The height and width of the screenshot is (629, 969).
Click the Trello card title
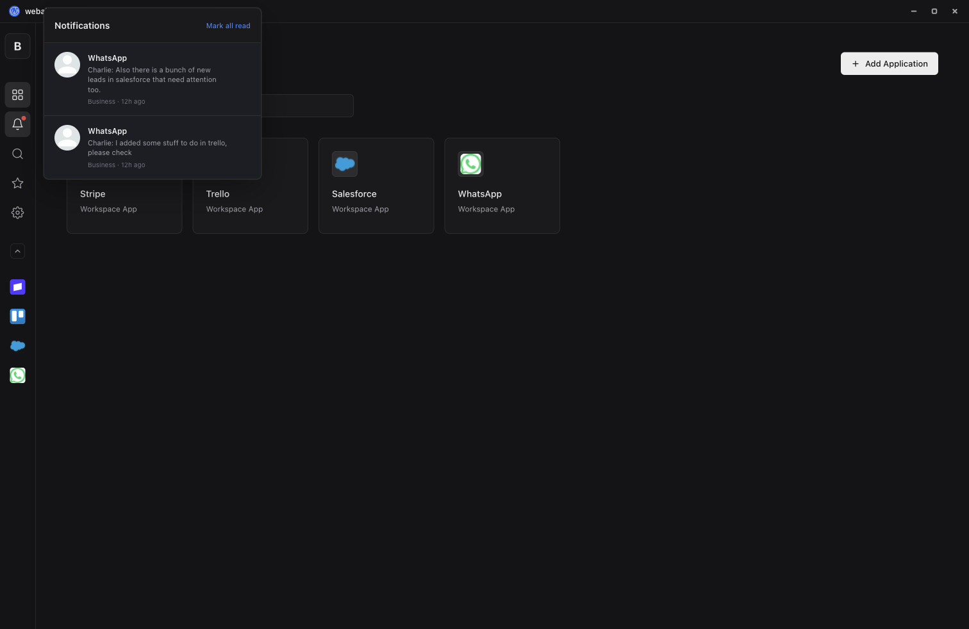point(218,194)
